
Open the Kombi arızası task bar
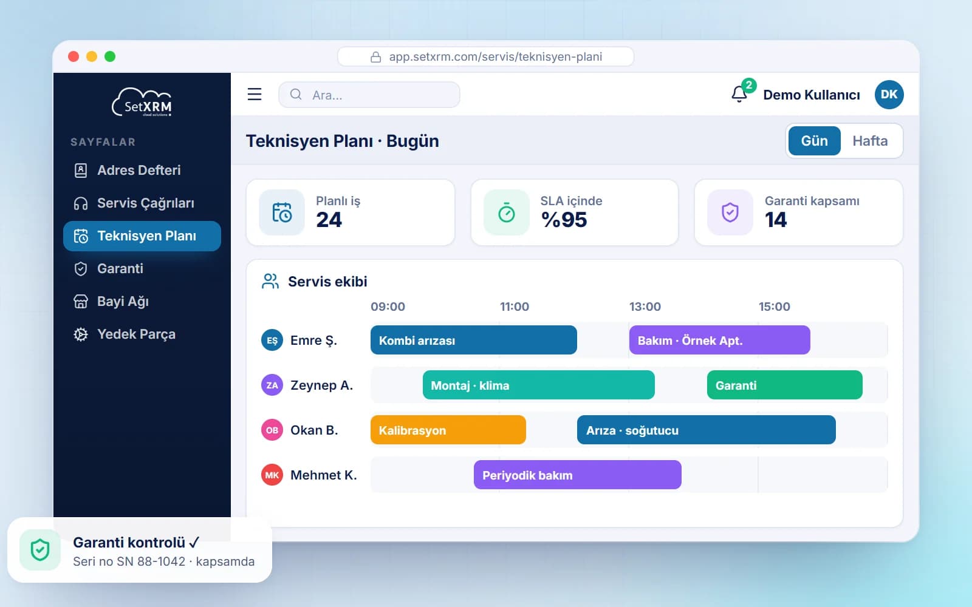[x=474, y=340]
